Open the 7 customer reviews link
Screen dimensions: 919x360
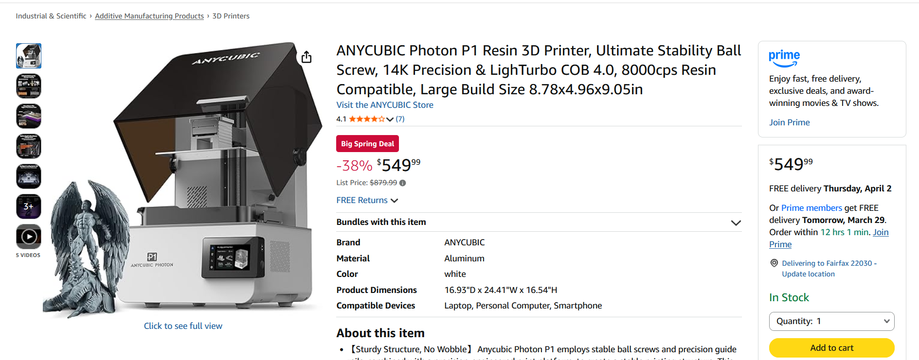pyautogui.click(x=400, y=119)
